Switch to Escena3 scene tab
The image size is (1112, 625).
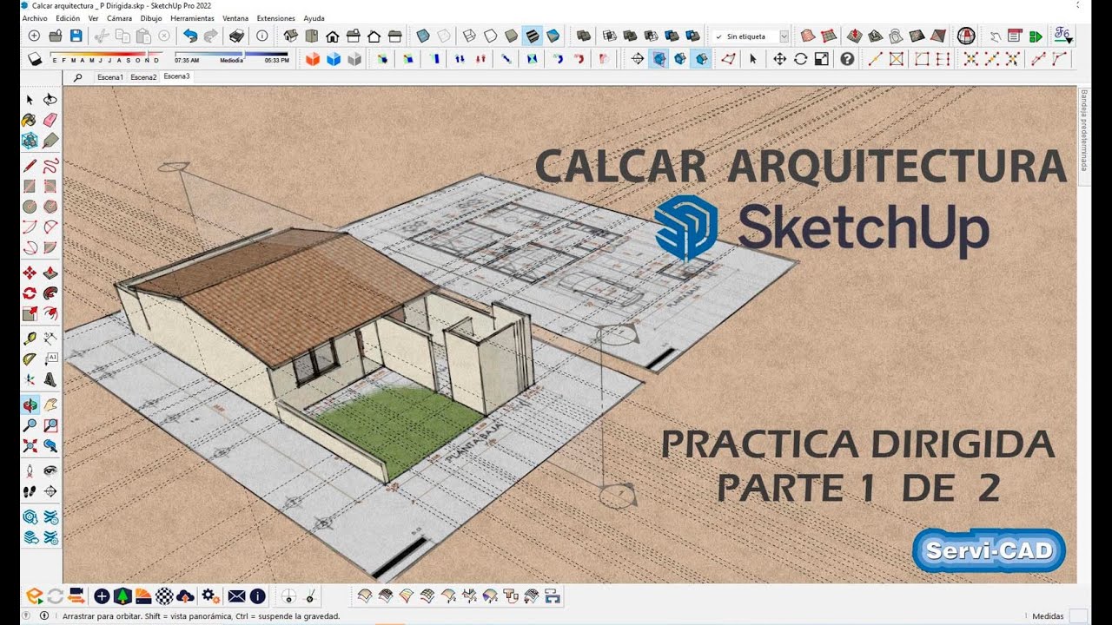coord(176,76)
